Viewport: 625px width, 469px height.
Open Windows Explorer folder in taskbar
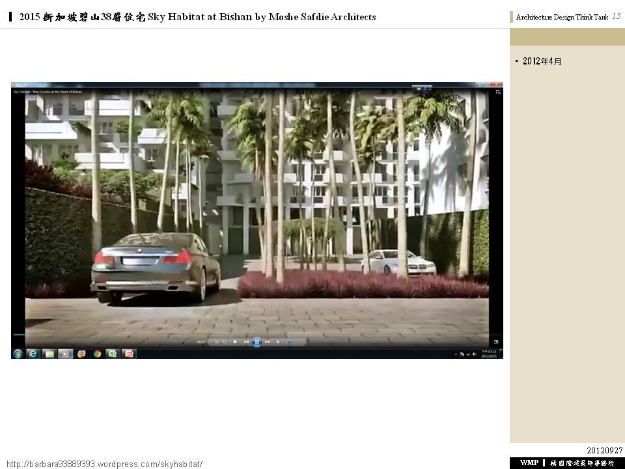[49, 354]
